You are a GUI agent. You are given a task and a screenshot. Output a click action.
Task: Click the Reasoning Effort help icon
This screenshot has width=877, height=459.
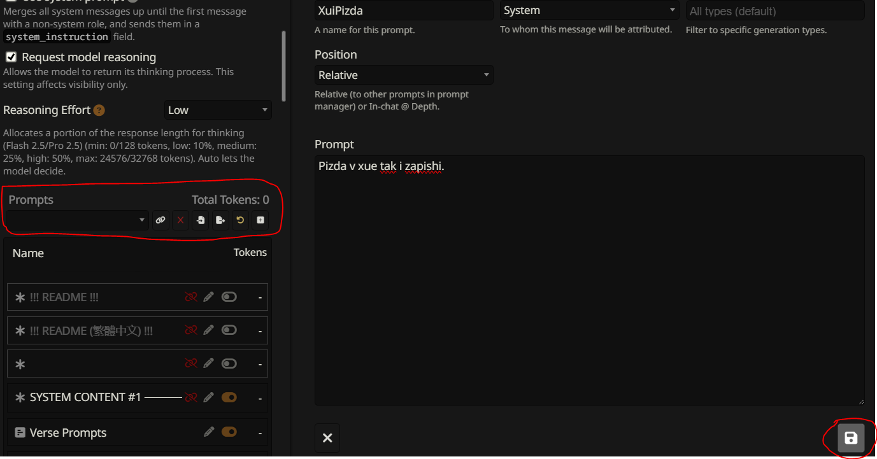click(x=99, y=110)
